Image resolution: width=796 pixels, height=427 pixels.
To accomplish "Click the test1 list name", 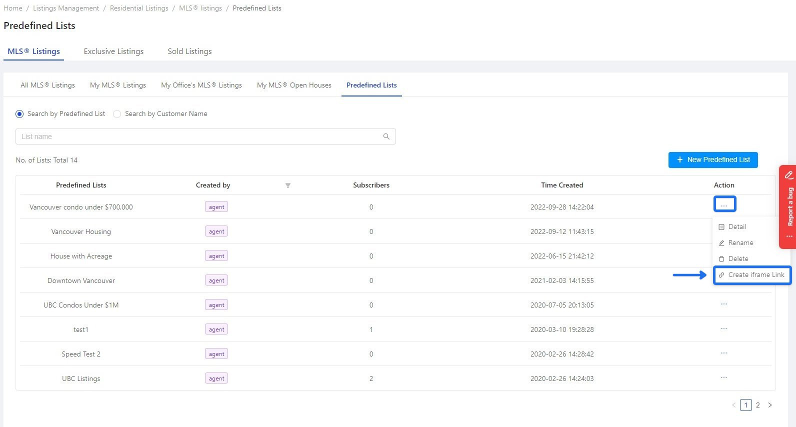I will click(x=81, y=329).
